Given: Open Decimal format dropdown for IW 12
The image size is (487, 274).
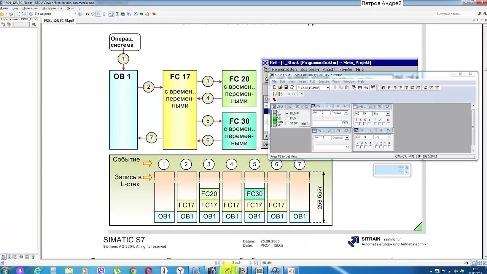Looking at the screenshot, I should coord(347,137).
